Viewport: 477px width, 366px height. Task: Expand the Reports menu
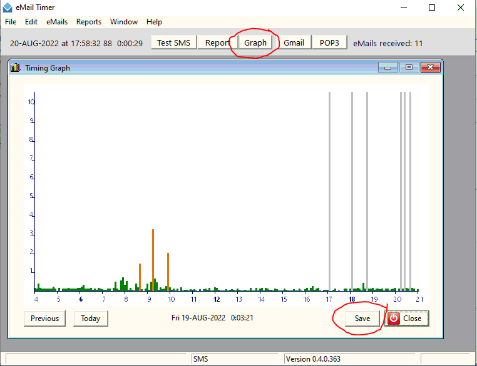point(89,22)
